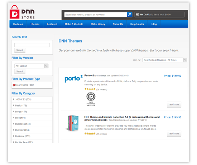Click the DNN Themes heading
Viewport: 197px width, 165px height.
[x=70, y=41]
